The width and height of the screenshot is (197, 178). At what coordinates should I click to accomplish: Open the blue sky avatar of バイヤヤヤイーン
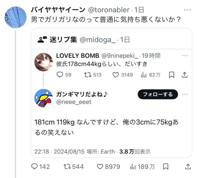pos(15,17)
